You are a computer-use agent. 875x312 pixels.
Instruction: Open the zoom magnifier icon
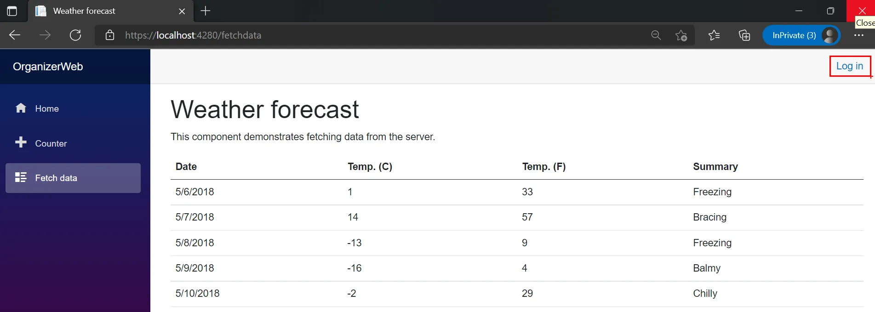(x=656, y=35)
